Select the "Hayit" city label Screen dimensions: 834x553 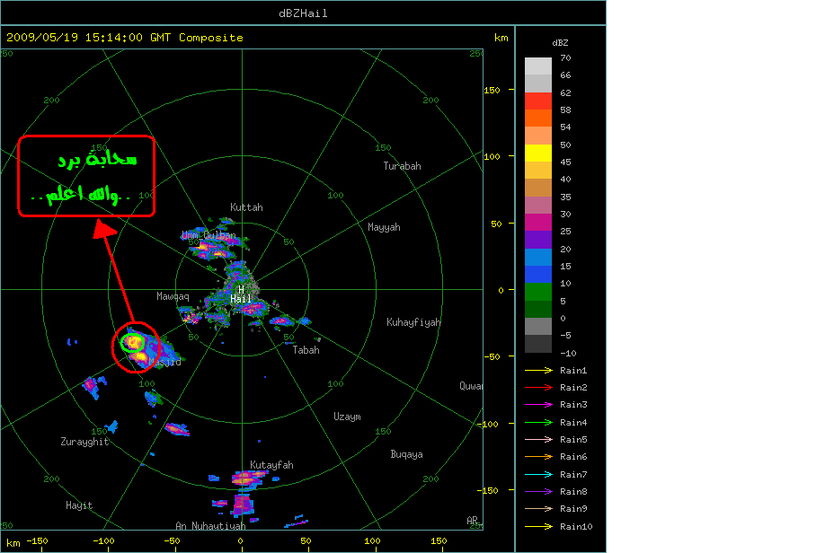click(x=79, y=505)
